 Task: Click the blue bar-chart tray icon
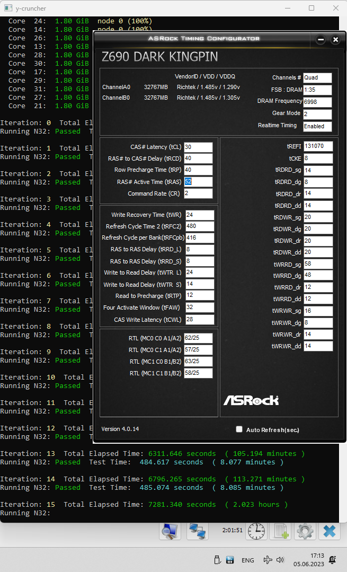pyautogui.click(x=230, y=560)
